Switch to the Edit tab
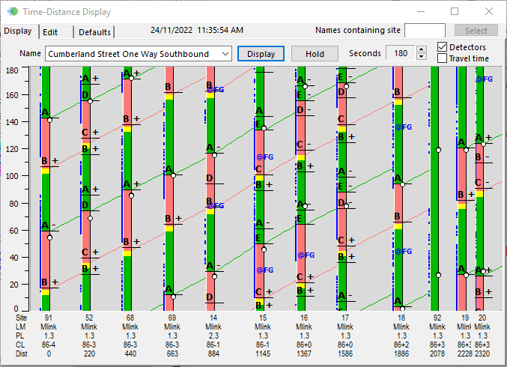This screenshot has height=367, width=507. (x=50, y=32)
